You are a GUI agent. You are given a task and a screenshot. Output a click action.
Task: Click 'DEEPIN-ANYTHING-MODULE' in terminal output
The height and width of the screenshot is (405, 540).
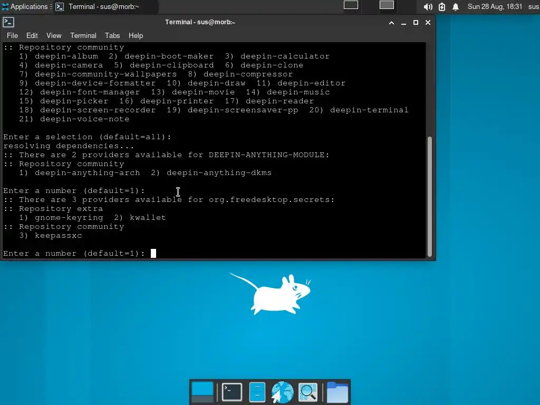[266, 155]
